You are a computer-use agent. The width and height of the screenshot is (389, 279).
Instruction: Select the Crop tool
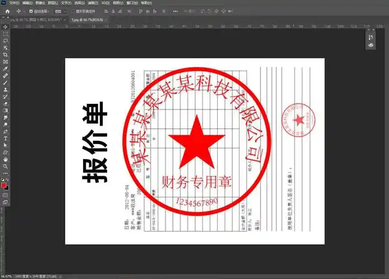5,55
